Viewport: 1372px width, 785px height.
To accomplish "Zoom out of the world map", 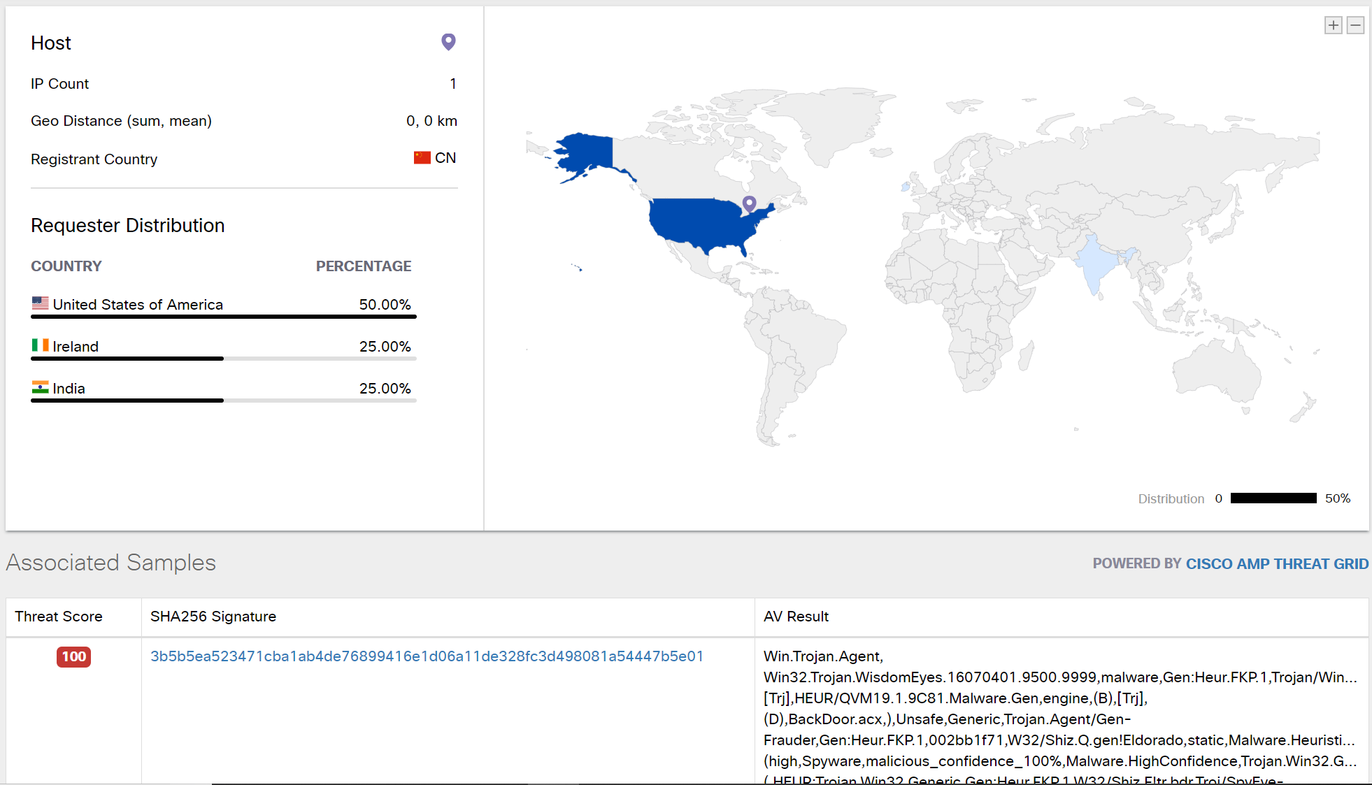I will (1355, 26).
